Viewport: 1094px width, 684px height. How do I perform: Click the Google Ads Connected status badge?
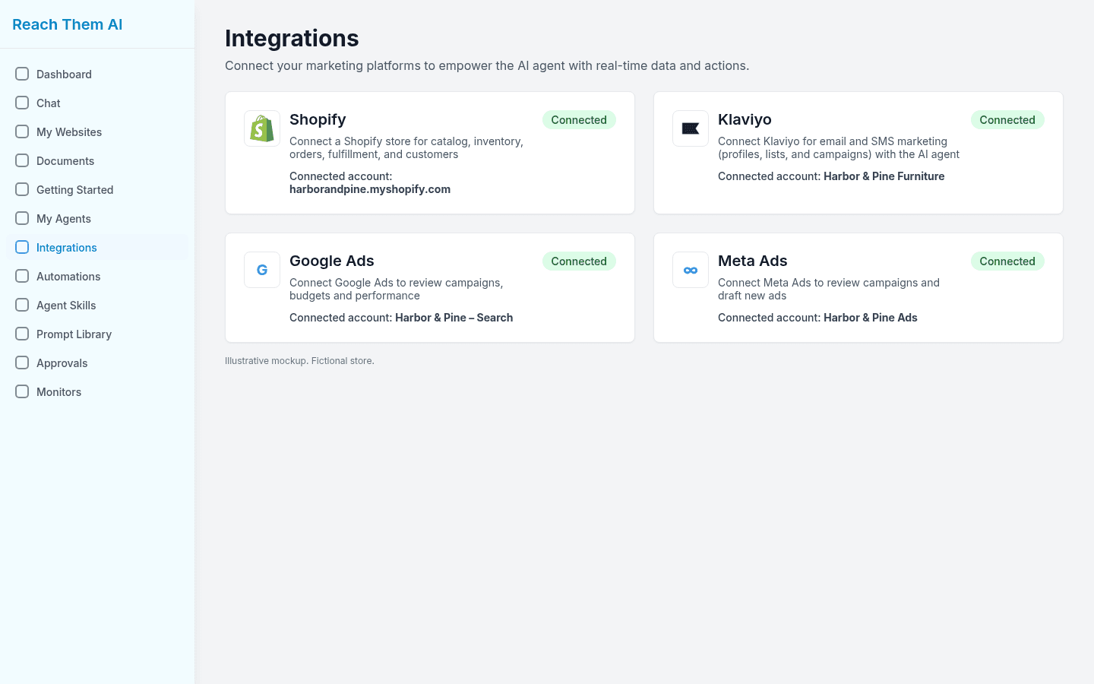[579, 261]
